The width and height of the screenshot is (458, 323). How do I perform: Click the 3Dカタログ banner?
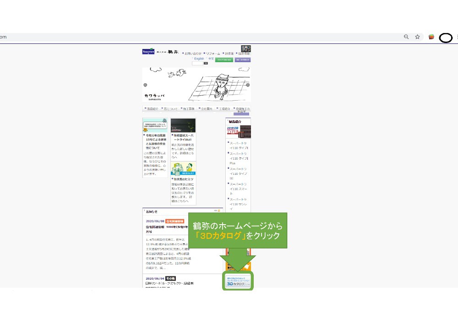tap(238, 281)
